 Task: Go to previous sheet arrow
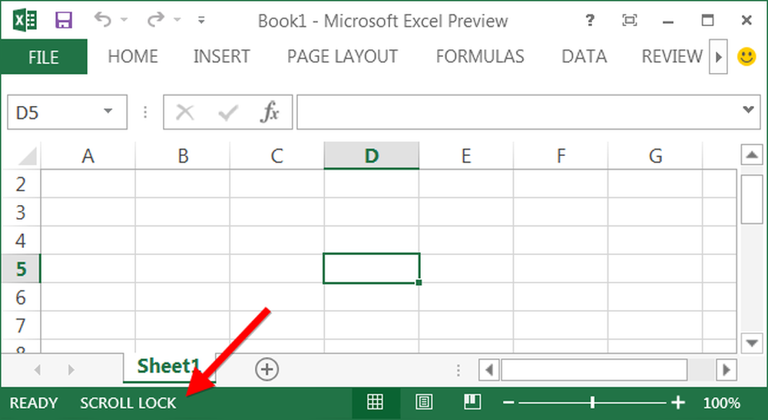click(x=37, y=369)
